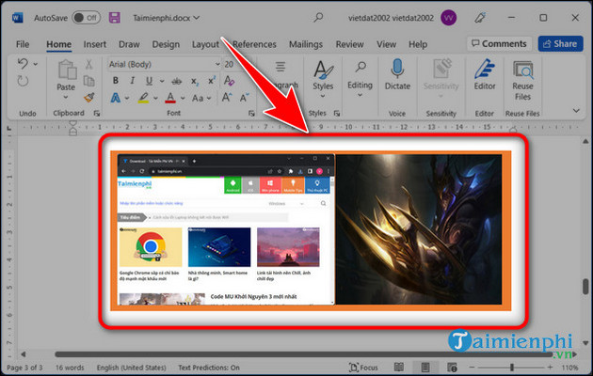The width and height of the screenshot is (593, 376).
Task: Click English (United States) language indicator
Action: tap(131, 368)
